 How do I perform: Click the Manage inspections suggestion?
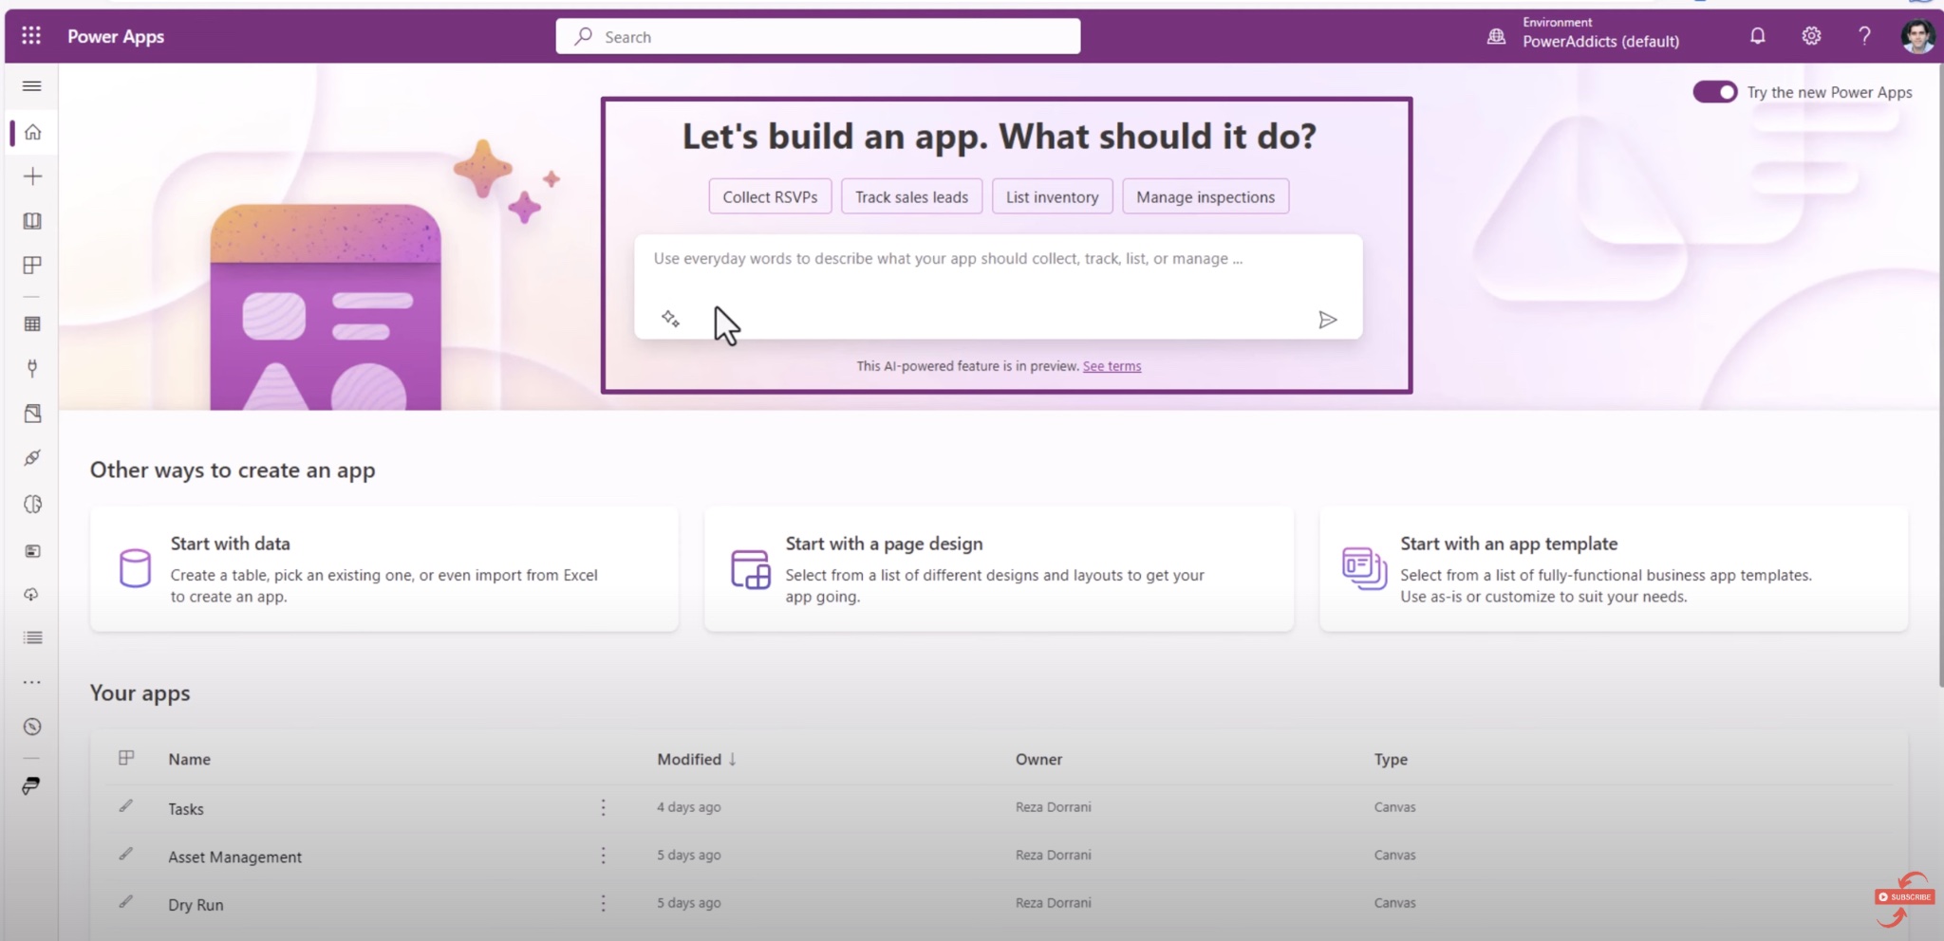point(1206,196)
